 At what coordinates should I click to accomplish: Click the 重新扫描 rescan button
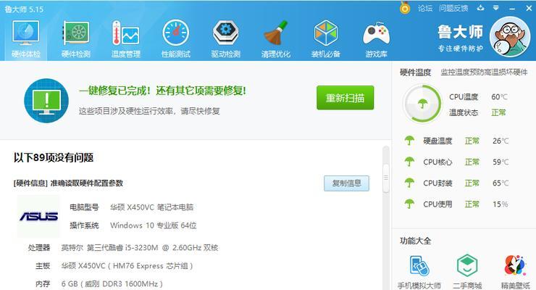click(x=346, y=98)
